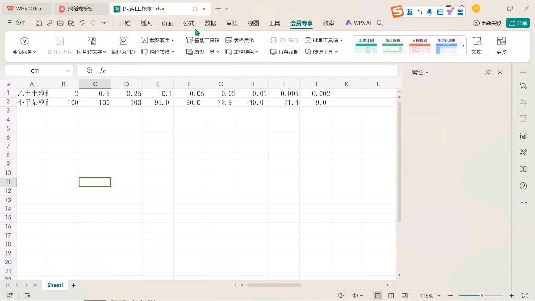This screenshot has height=301, width=535.
Task: Select the cursor tool in right sidebar
Action: click(x=524, y=85)
